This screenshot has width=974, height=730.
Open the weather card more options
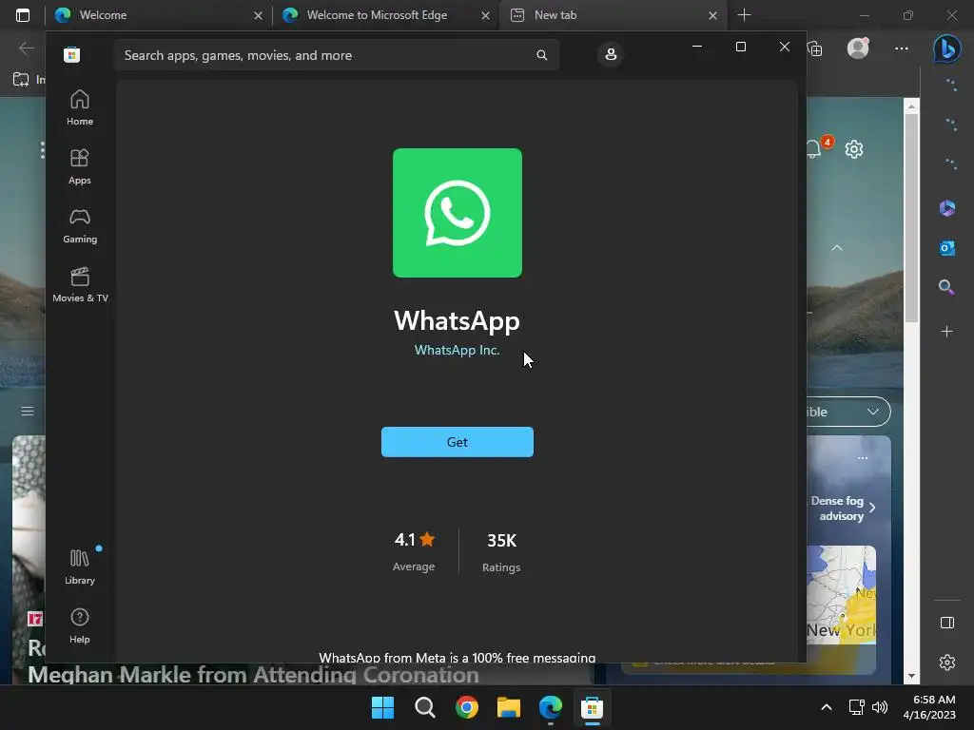pyautogui.click(x=862, y=458)
